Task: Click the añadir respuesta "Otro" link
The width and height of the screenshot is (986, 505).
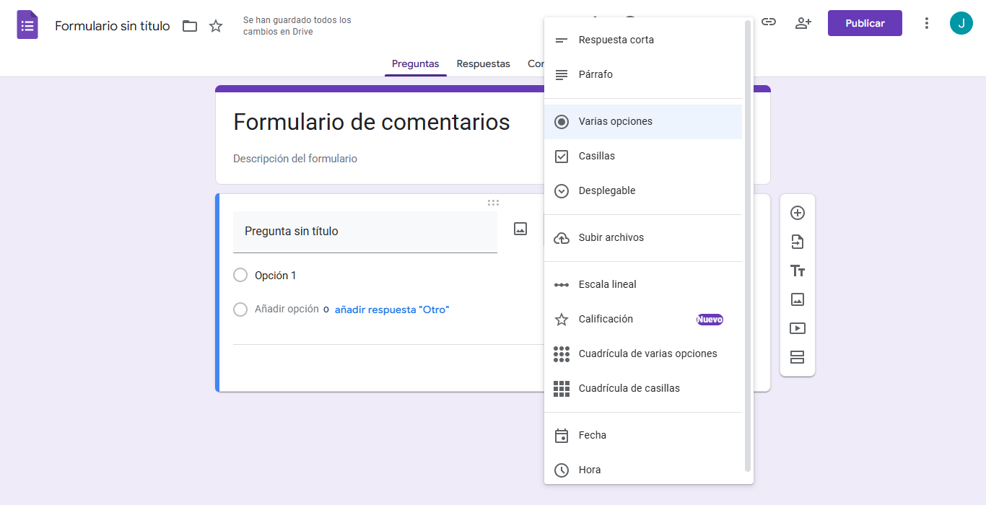Action: [x=392, y=309]
